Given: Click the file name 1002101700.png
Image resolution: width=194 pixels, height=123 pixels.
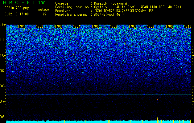Looking at the screenshot, I should click(x=16, y=8).
